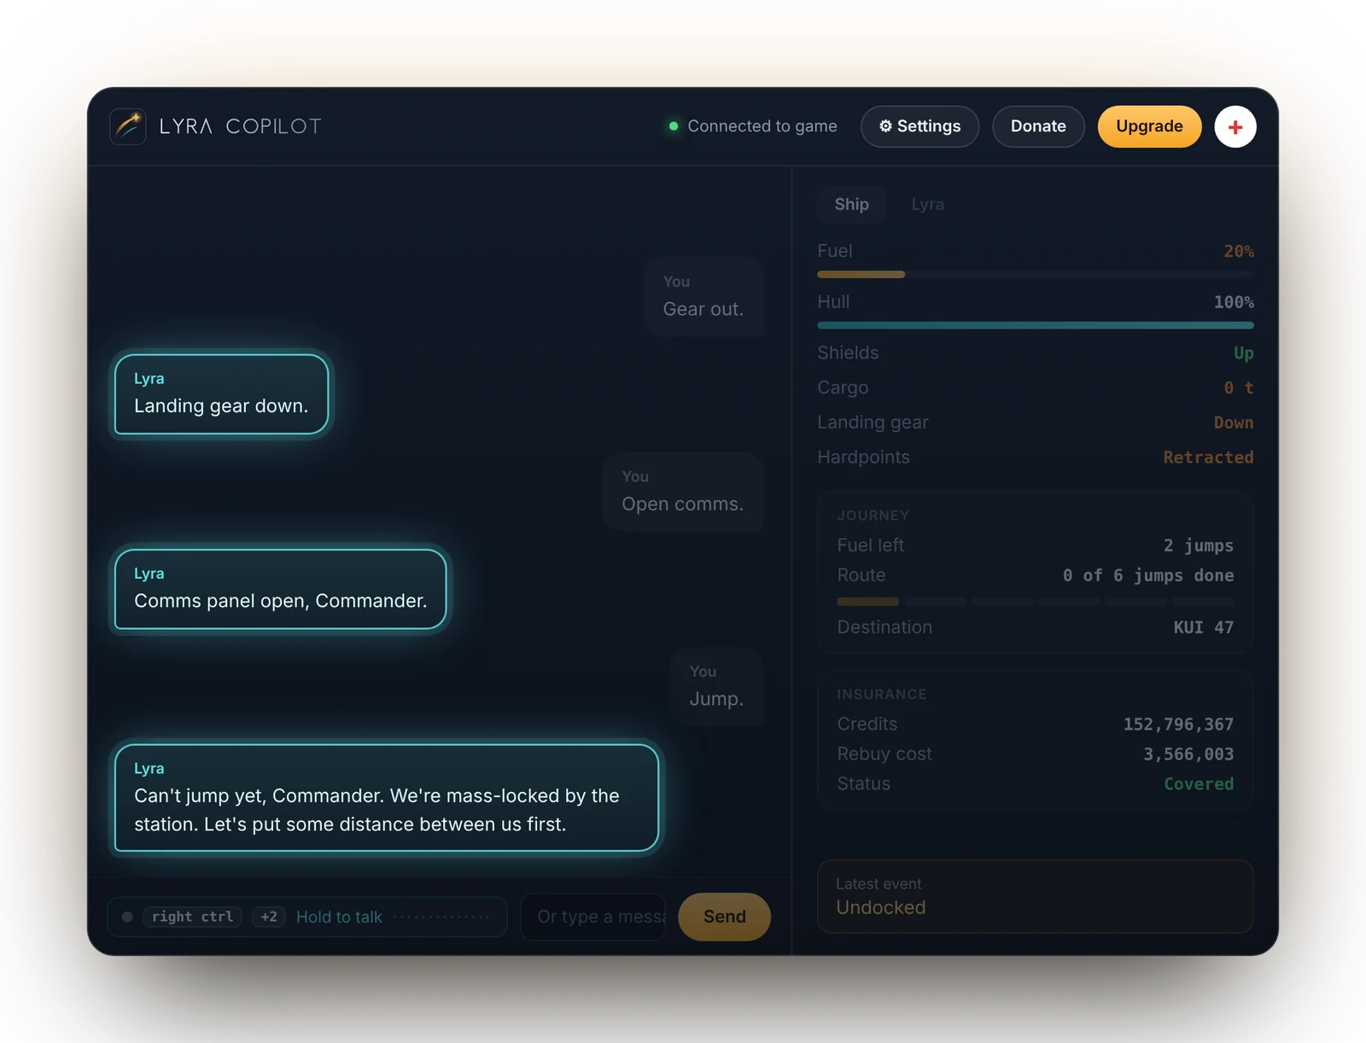Click the Donate button
This screenshot has width=1366, height=1043.
click(x=1038, y=126)
